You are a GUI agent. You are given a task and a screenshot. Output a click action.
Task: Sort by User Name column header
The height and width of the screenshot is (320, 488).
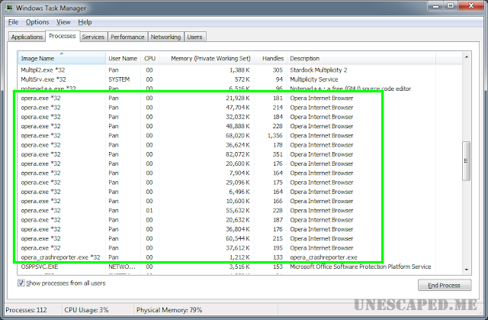(x=123, y=58)
